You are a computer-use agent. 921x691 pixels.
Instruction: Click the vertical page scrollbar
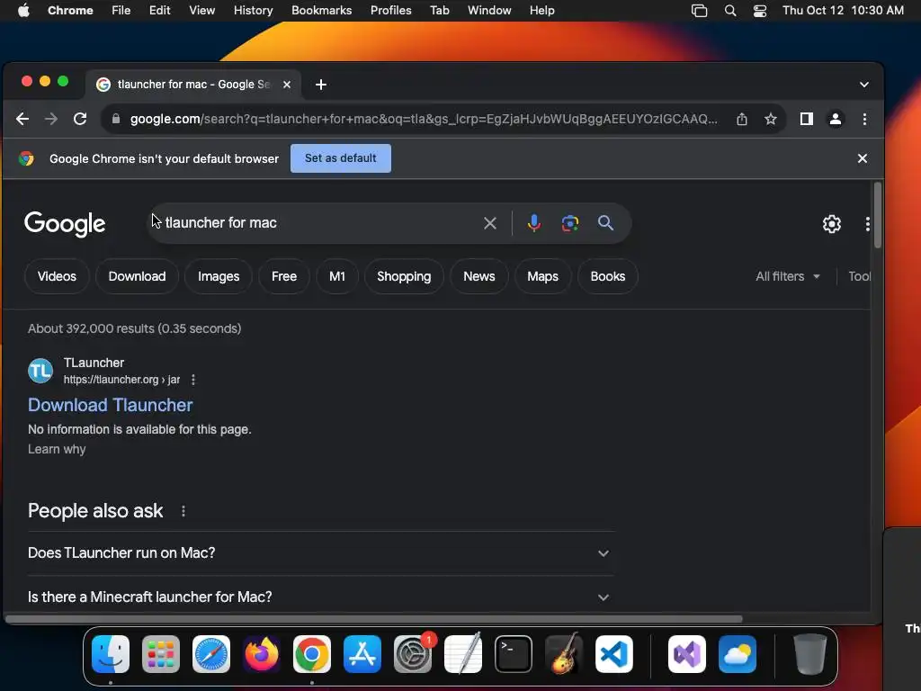877,215
